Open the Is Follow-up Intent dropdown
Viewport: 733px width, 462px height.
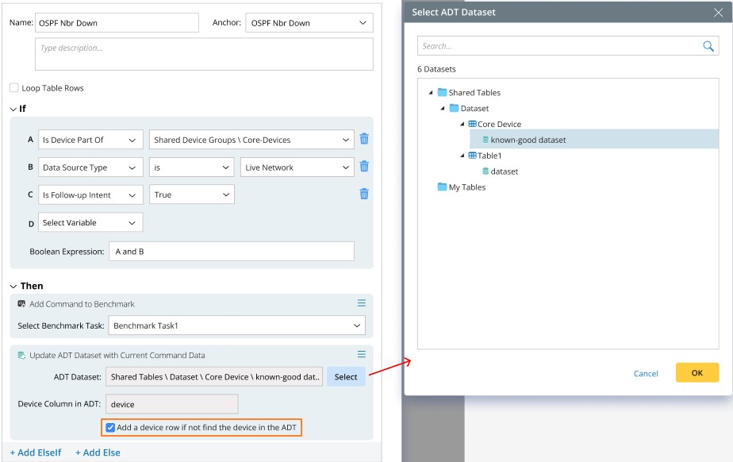coord(90,195)
